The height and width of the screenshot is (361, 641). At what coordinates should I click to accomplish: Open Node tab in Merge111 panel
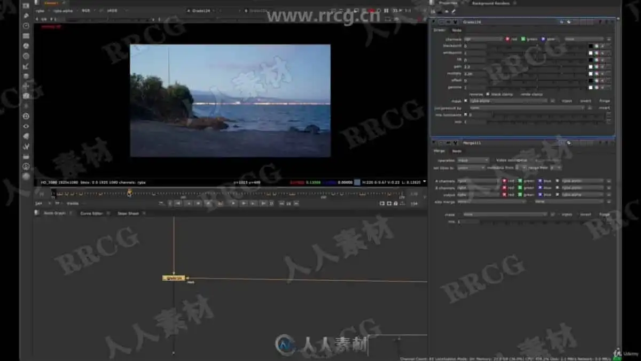click(457, 151)
